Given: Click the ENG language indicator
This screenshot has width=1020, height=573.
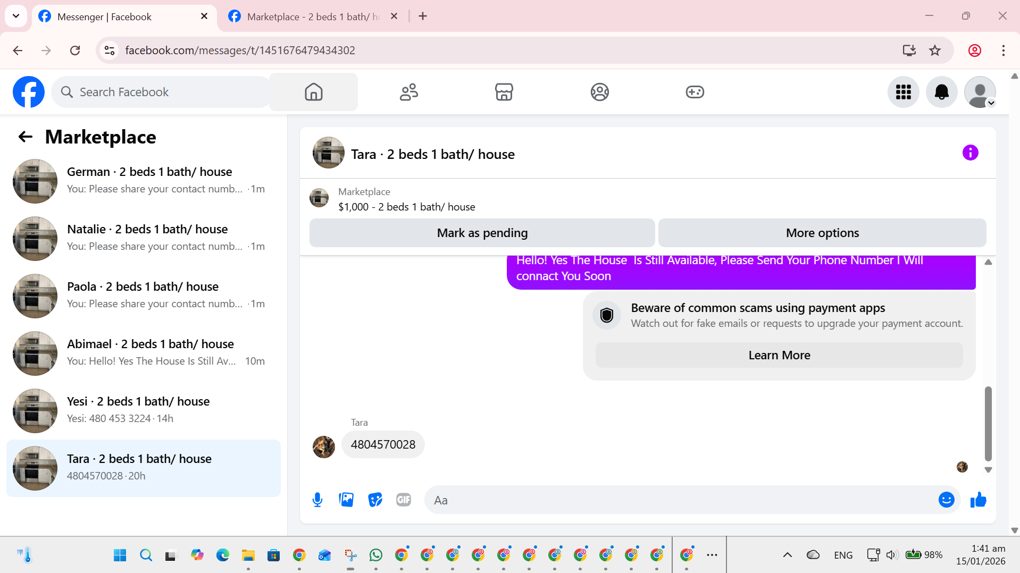Looking at the screenshot, I should point(843,555).
